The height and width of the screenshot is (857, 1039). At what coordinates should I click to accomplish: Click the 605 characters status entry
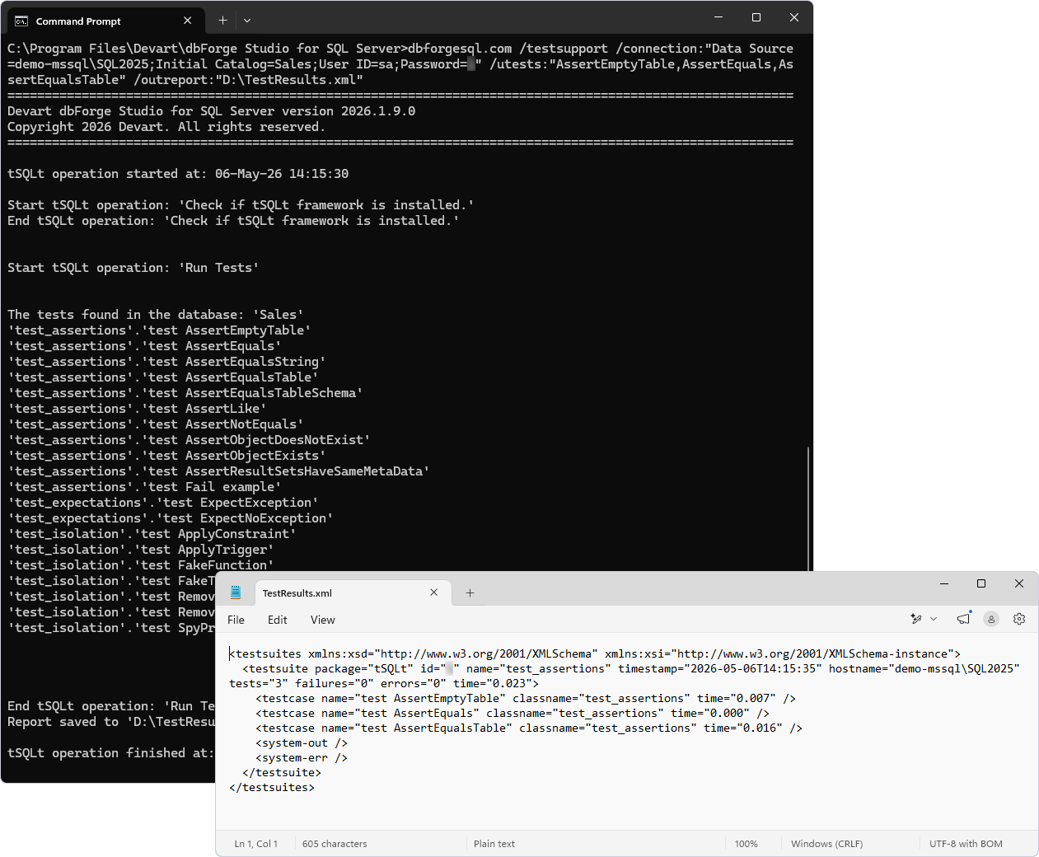coord(335,844)
